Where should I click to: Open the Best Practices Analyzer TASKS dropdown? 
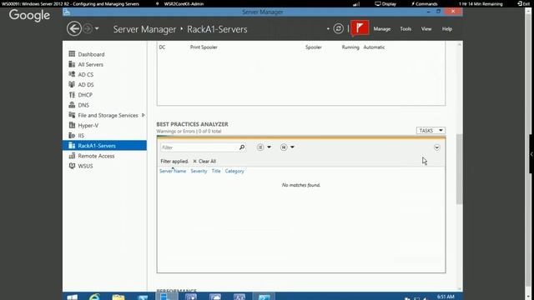(431, 131)
